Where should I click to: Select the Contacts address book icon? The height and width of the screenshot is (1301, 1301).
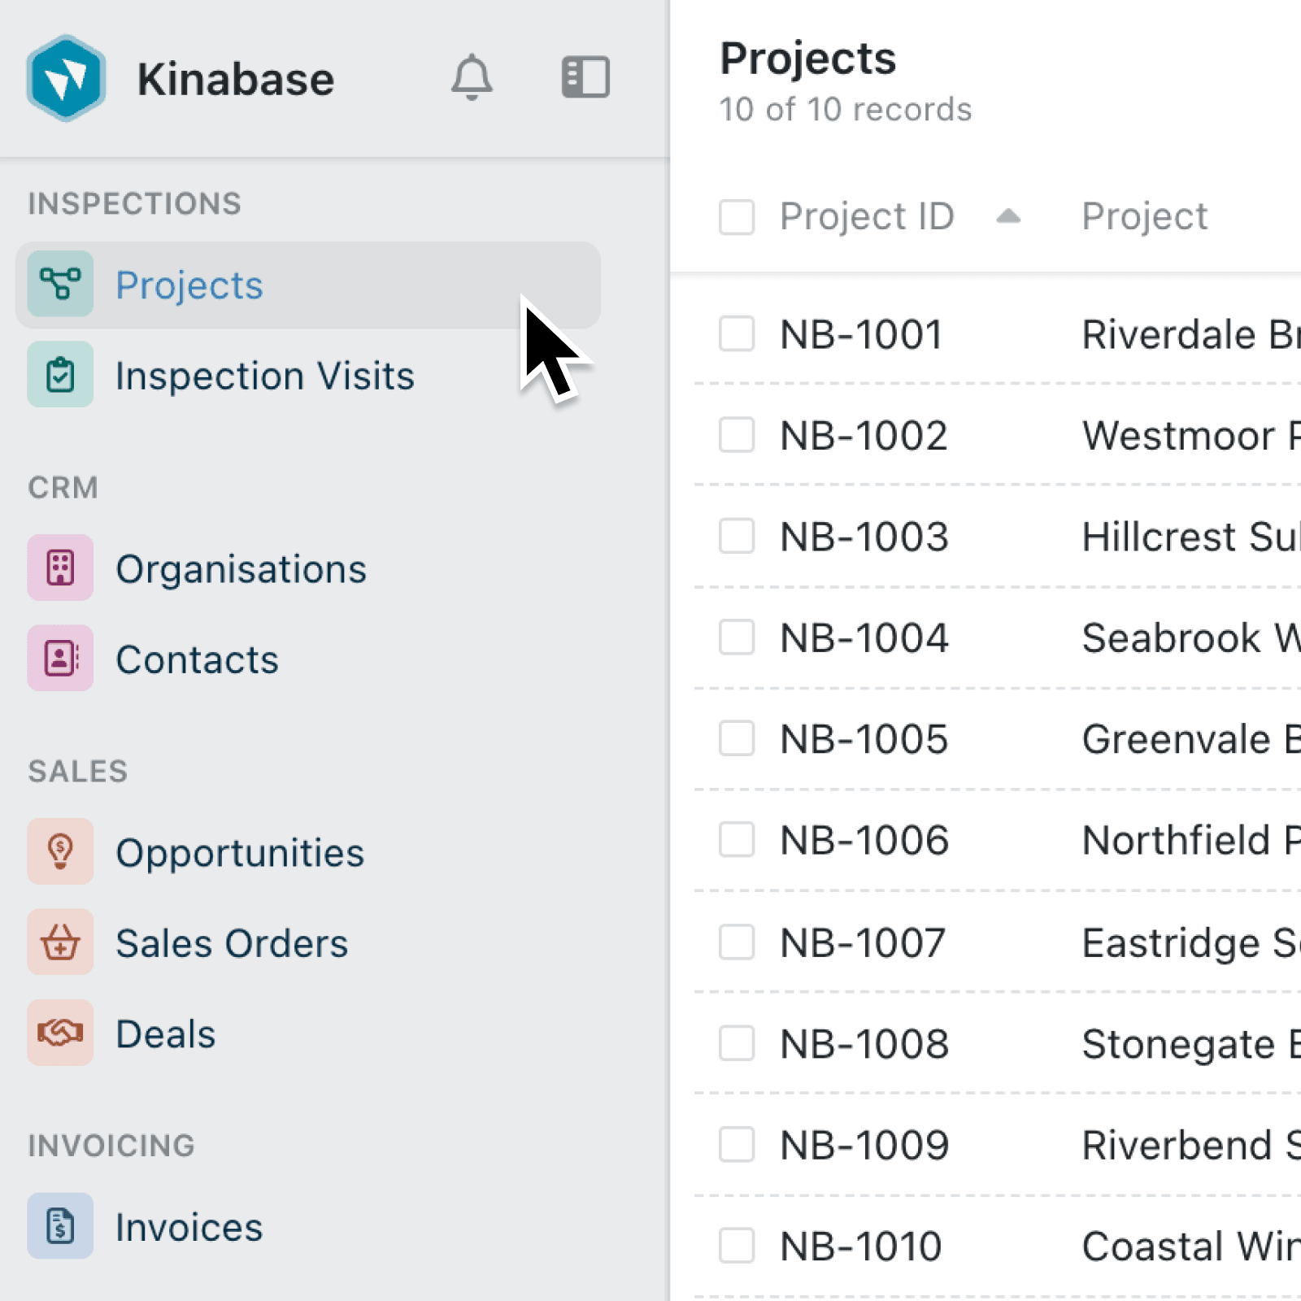(x=59, y=659)
